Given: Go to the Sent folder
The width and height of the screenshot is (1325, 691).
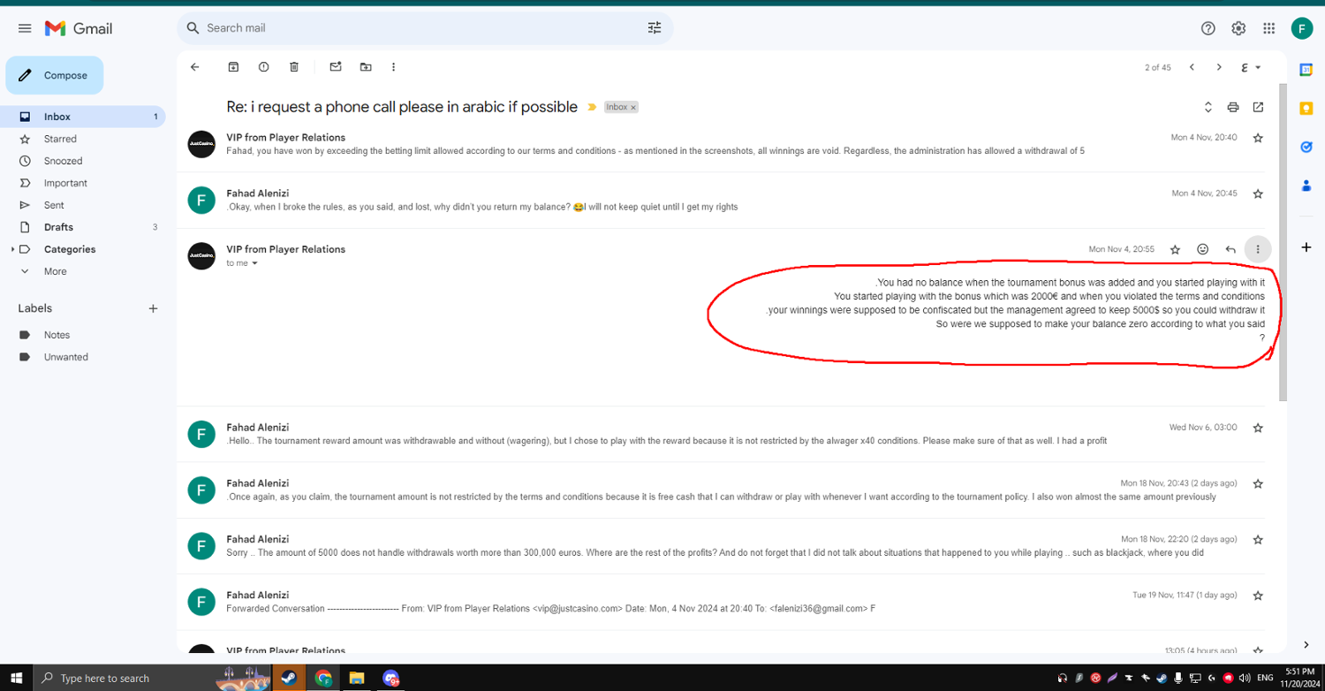Looking at the screenshot, I should [54, 205].
